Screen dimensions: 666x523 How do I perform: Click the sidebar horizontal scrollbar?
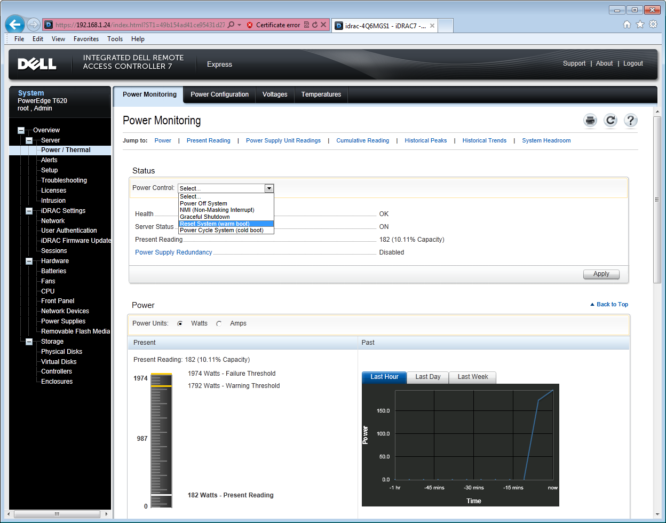click(x=57, y=514)
